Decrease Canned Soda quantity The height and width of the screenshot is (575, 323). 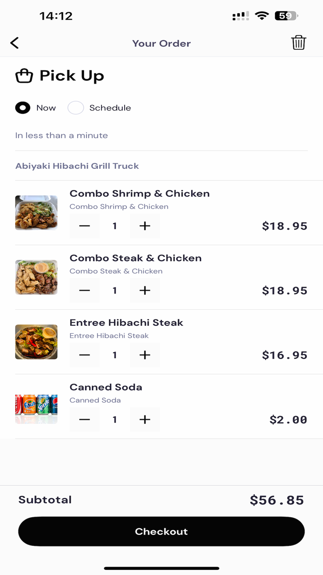[x=84, y=420]
